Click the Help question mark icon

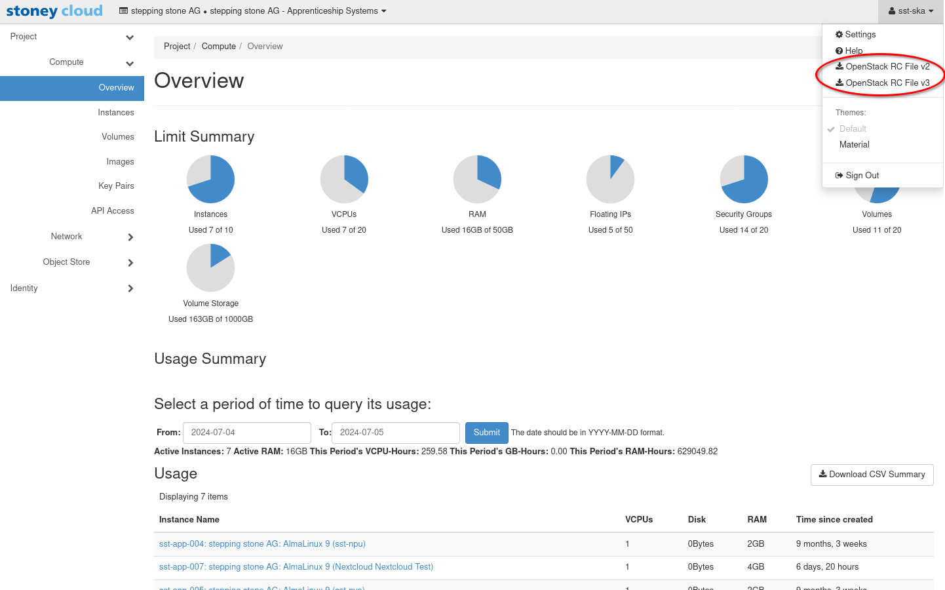839,51
